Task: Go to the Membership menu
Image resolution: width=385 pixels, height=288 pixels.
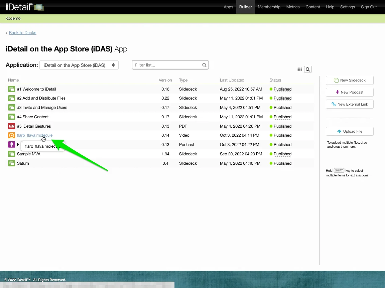Action: click(269, 7)
